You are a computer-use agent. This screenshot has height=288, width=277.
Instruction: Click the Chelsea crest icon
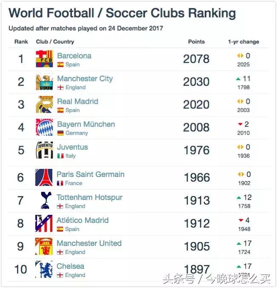[44, 270]
